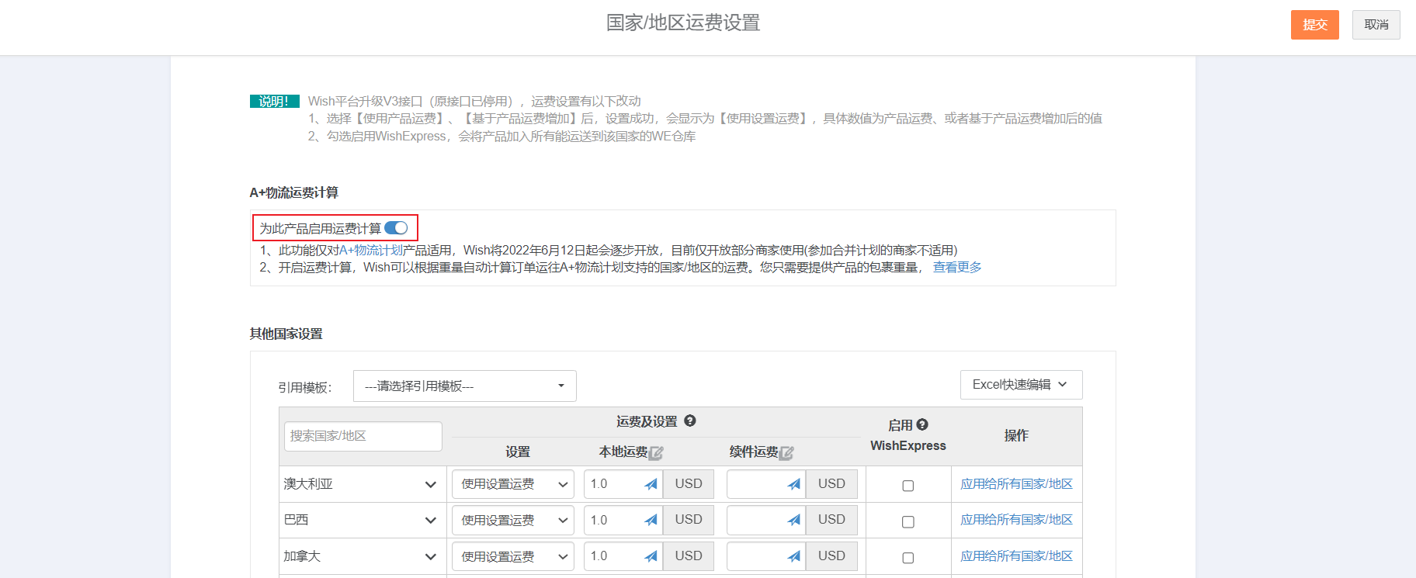Click the 提交 button
1416x578 pixels.
click(1314, 25)
